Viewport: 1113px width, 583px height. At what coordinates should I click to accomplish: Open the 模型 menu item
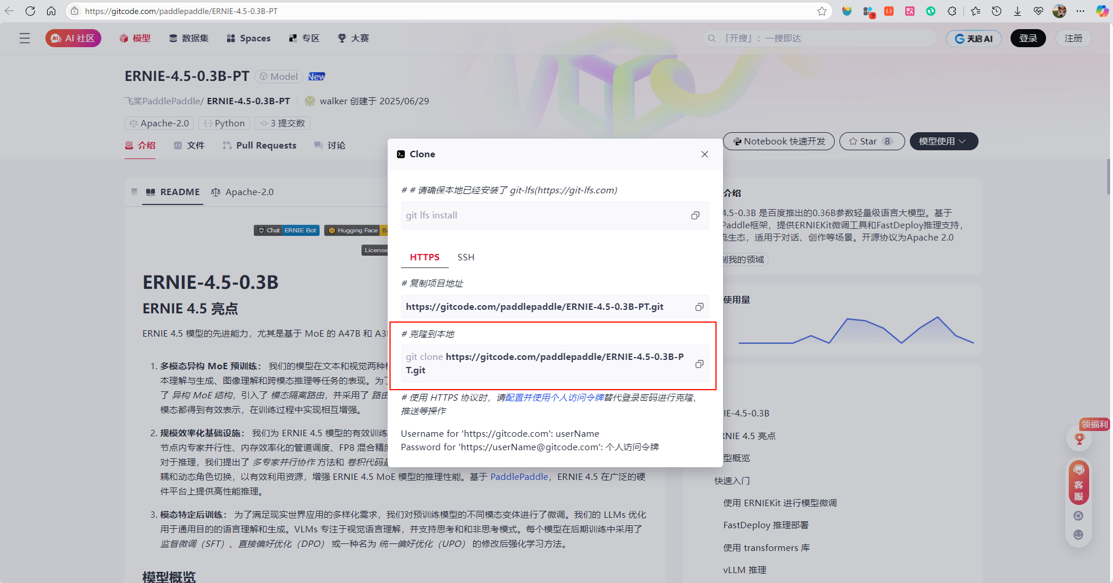pyautogui.click(x=135, y=38)
